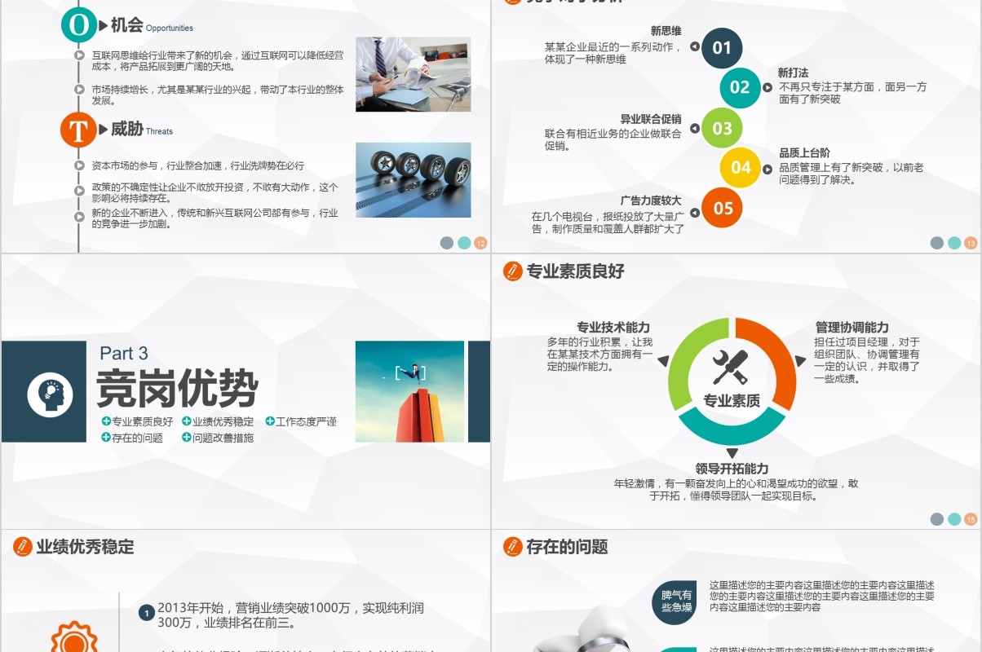982x652 pixels.
Task: Click the 问题改善措施 item text
Action: pyautogui.click(x=223, y=438)
